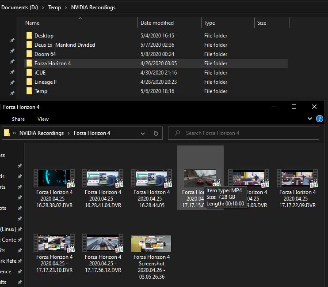Navigate to Temp breadcrumb
The height and width of the screenshot is (287, 328).
(55, 7)
